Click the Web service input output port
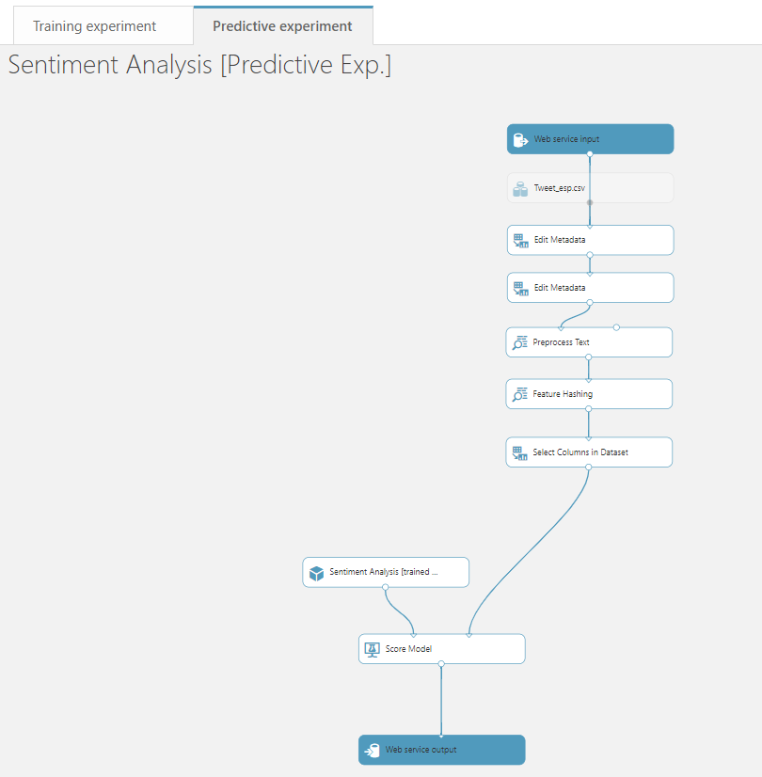 590,154
